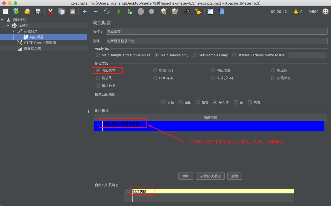Collapse all nodes with minus icon
Viewport: 331px width, 206px height.
pos(96,11)
